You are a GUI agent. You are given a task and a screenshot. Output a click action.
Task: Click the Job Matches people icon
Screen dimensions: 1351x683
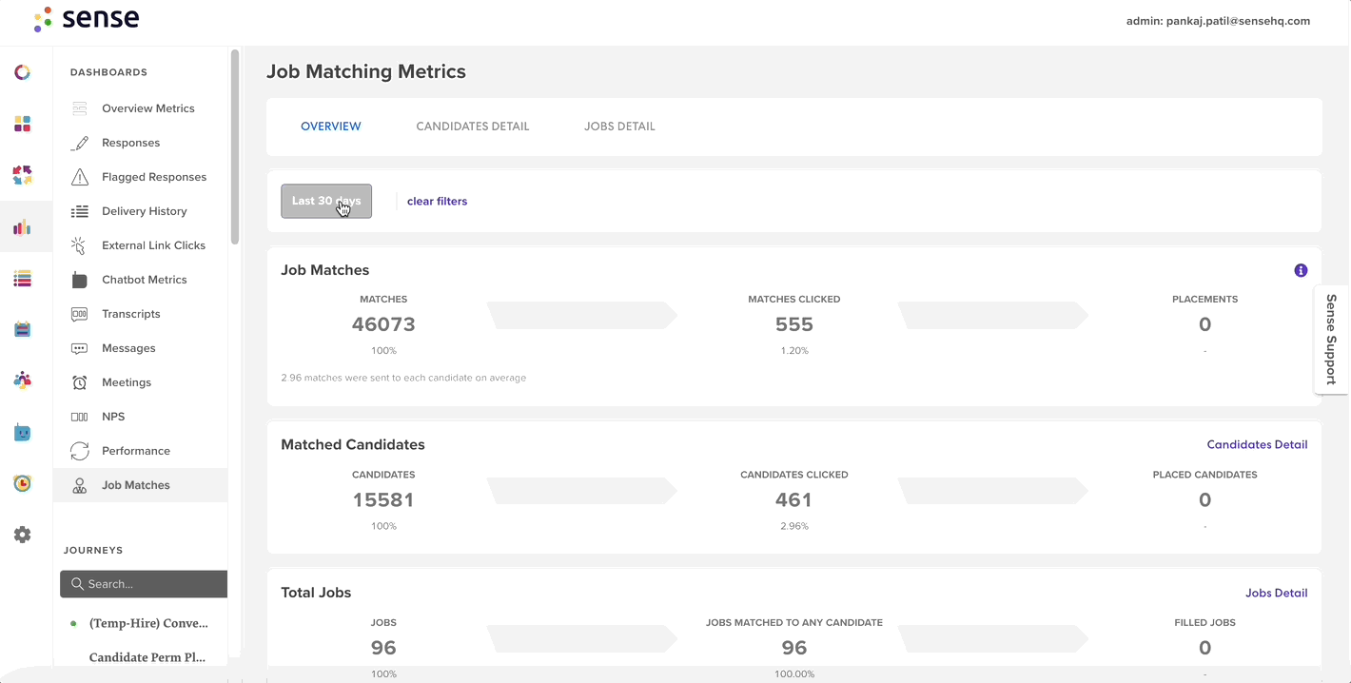pos(80,485)
